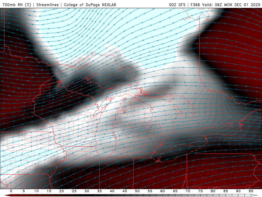This screenshot has width=262, height=197.
Task: Click the 'Streamlines' label in header
Action: pos(47,5)
